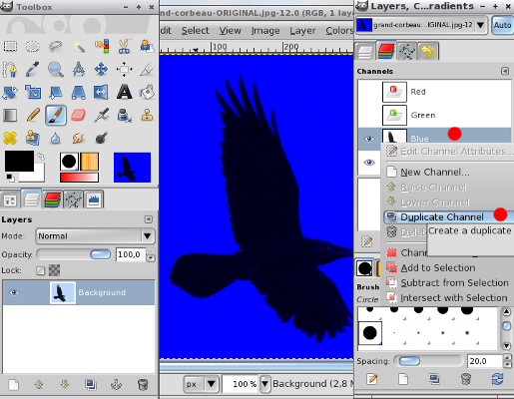The height and width of the screenshot is (399, 514).
Task: Switch to the Undo History tab
Action: point(428,51)
